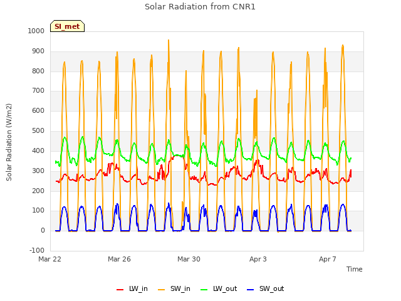Click the green LW_out legend swatch
This screenshot has height=301, width=401.
[204, 290]
